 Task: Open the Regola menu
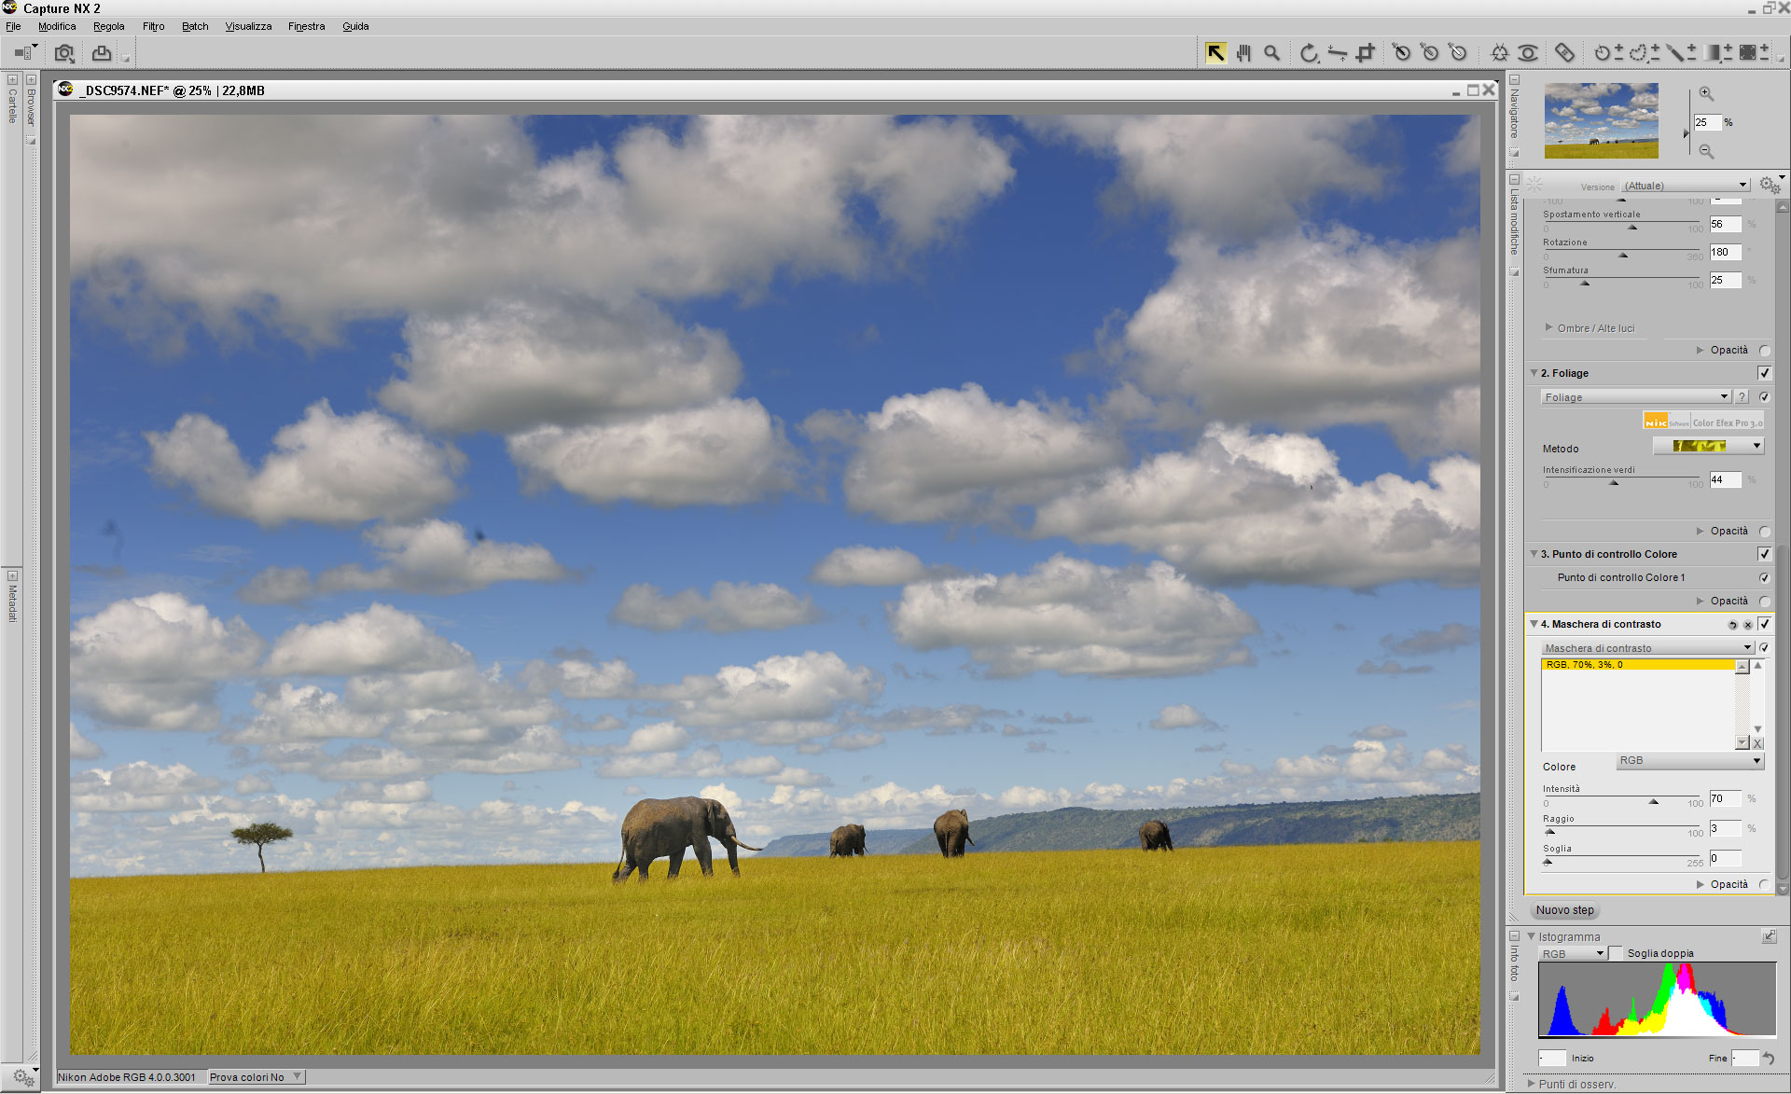coord(108,26)
